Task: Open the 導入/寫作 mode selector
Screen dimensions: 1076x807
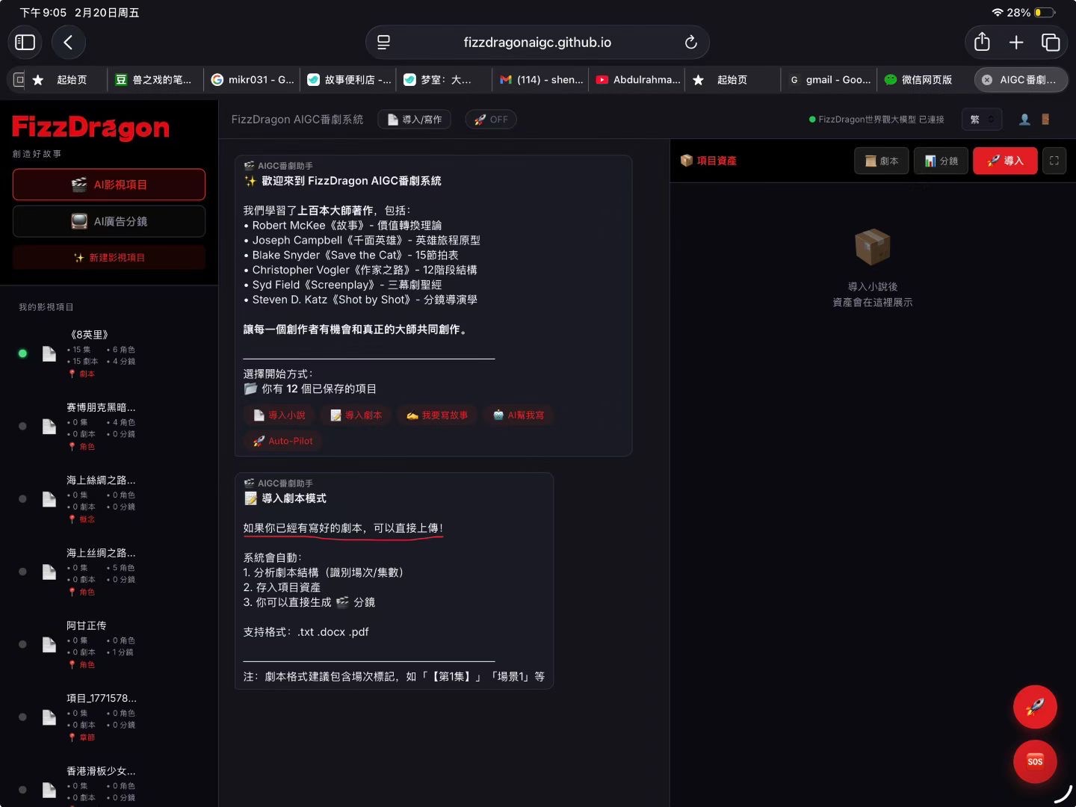Action: pyautogui.click(x=414, y=120)
